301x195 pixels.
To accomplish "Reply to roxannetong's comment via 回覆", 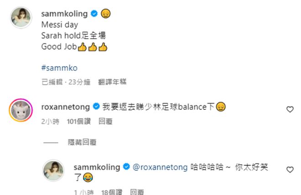I will 105,121.
